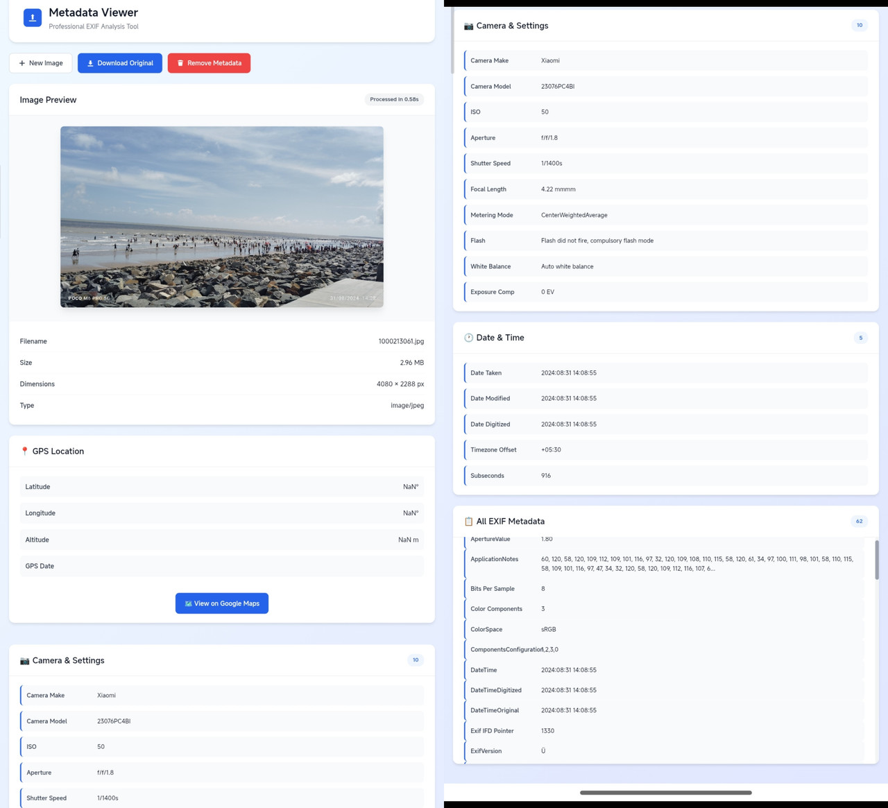Click the Image Preview heading

pyautogui.click(x=48, y=100)
